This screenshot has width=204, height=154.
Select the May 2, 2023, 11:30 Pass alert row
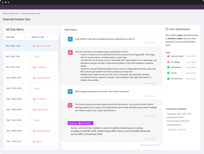[x=31, y=56]
